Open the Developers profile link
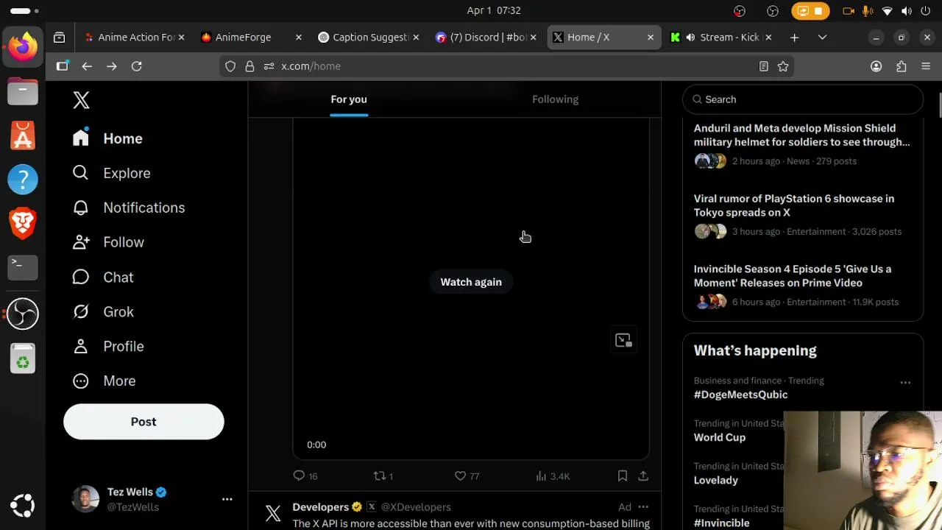 (x=320, y=506)
